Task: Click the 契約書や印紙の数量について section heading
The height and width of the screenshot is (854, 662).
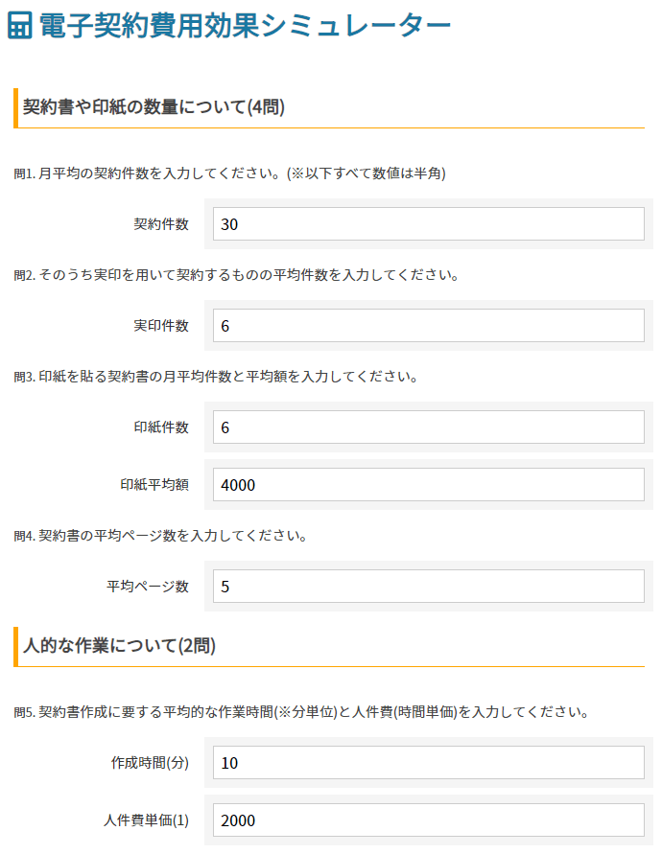Action: point(154,107)
